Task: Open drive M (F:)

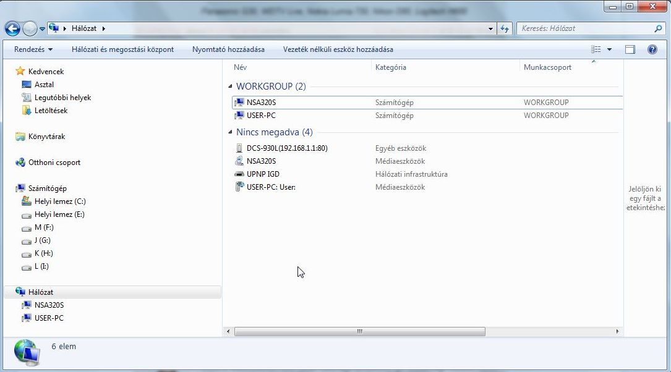Action: coord(44,227)
